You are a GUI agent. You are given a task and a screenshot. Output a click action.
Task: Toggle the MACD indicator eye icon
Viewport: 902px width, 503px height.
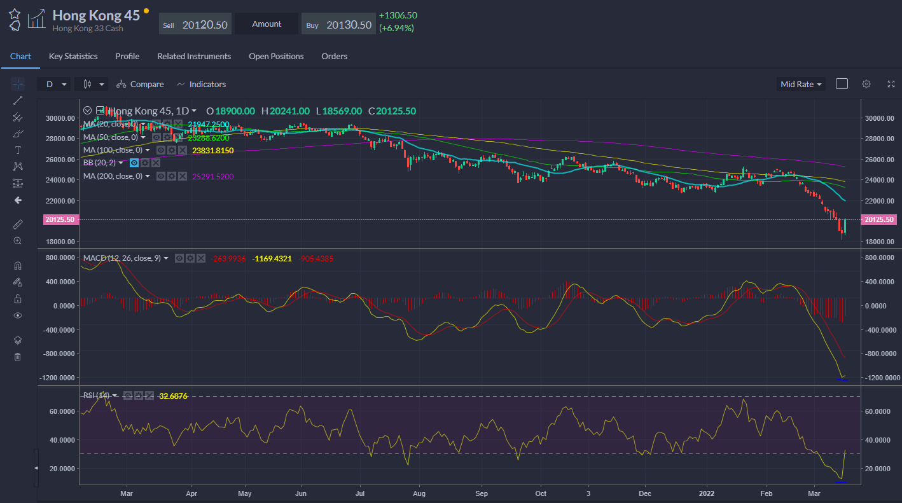click(x=179, y=258)
